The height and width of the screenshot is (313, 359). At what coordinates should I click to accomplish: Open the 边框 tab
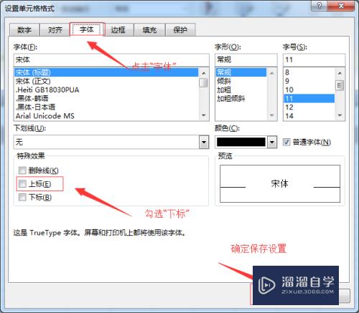click(x=118, y=30)
